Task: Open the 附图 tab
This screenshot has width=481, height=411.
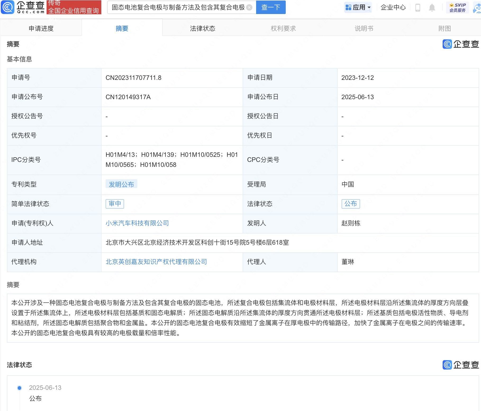Action: point(444,28)
